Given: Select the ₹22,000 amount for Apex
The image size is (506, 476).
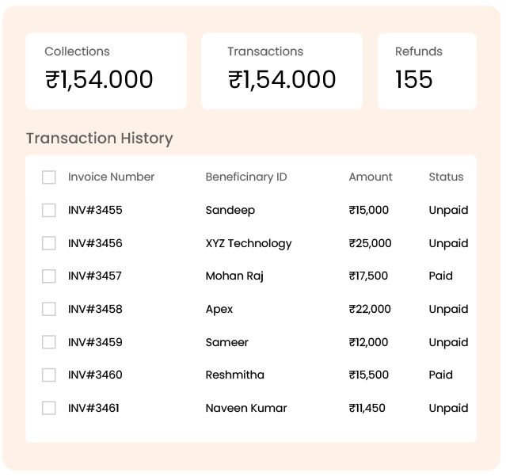Looking at the screenshot, I should pyautogui.click(x=370, y=309).
